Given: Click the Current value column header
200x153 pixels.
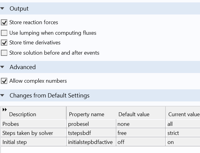Looking at the screenshot, I should point(184,114).
